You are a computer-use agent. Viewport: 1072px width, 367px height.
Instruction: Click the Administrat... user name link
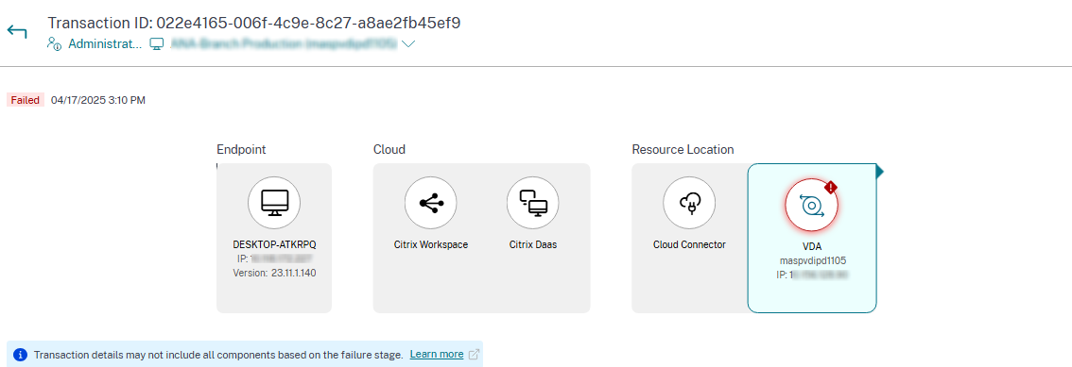pyautogui.click(x=105, y=43)
